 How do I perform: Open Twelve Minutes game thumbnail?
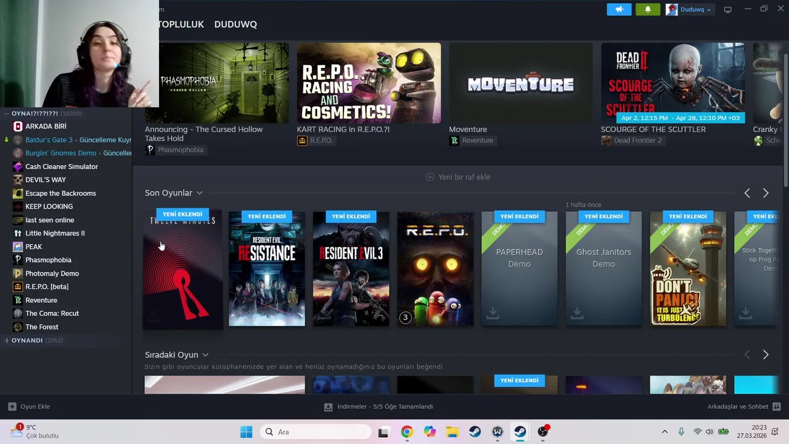(182, 269)
